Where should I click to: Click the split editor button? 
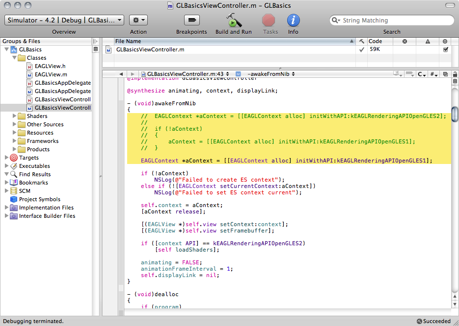click(x=455, y=81)
